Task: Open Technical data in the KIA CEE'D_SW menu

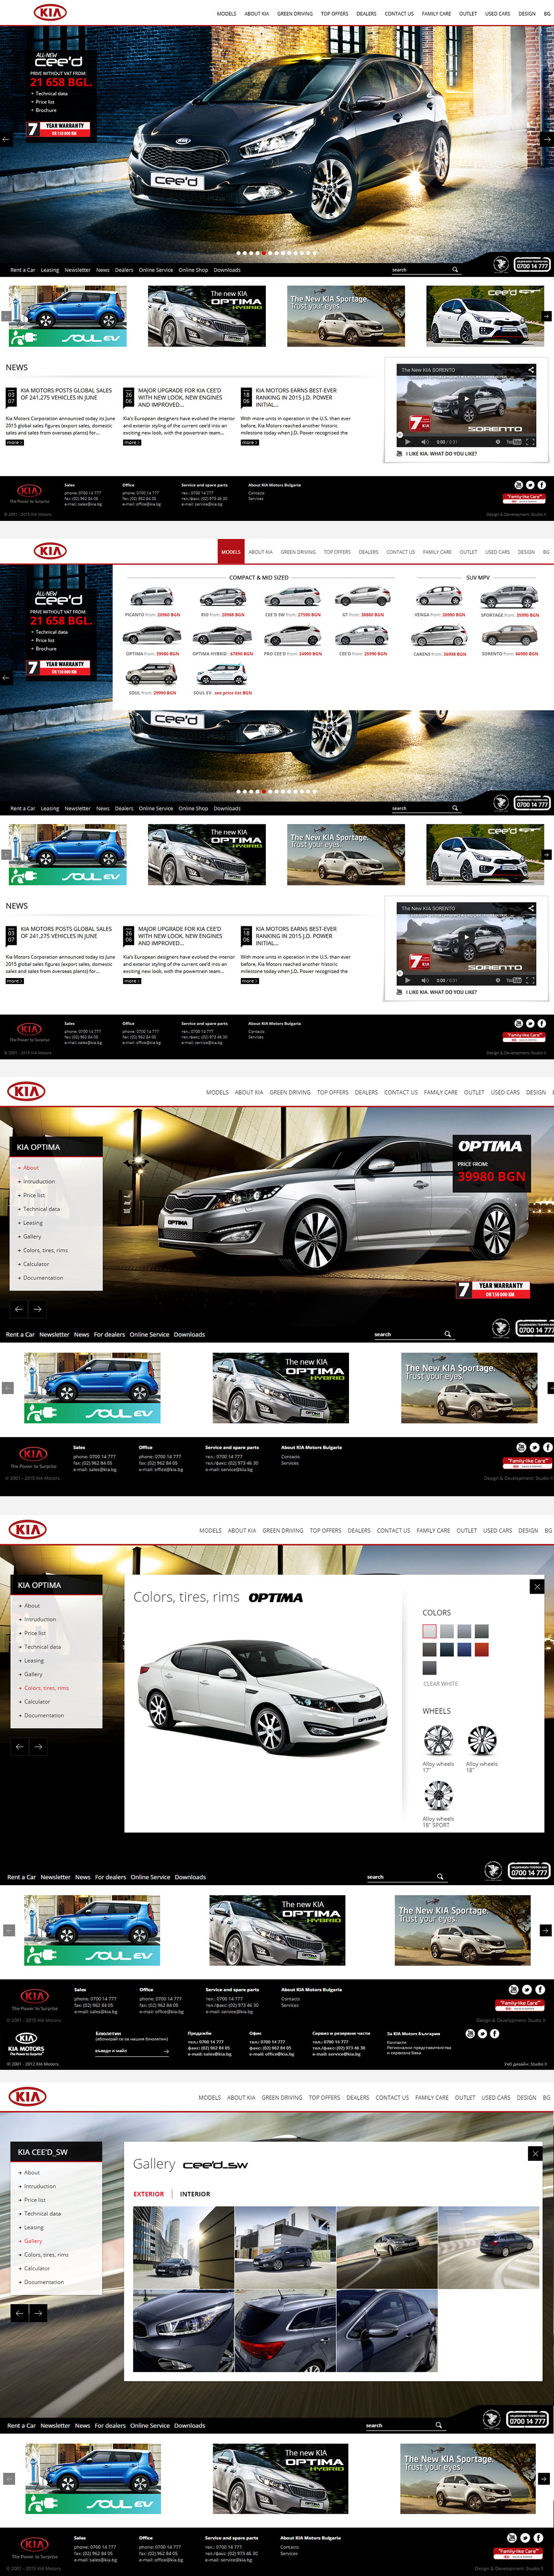Action: tap(42, 2213)
